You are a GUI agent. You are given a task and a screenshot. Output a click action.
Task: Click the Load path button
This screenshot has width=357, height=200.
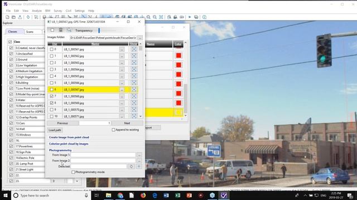[55, 130]
